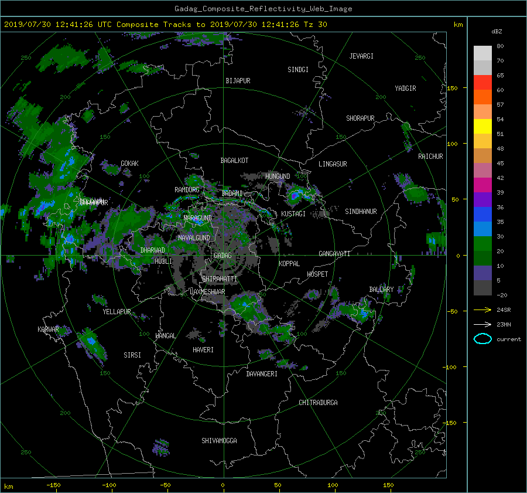
Task: Click the GOKAK city label
Action: (x=129, y=164)
